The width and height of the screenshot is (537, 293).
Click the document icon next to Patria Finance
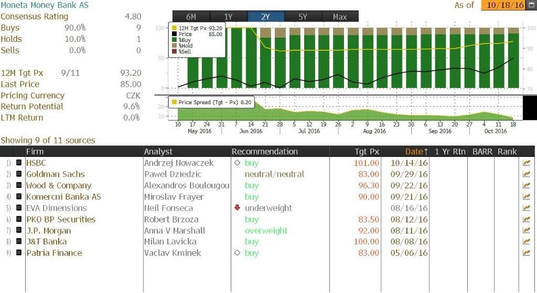(x=19, y=252)
